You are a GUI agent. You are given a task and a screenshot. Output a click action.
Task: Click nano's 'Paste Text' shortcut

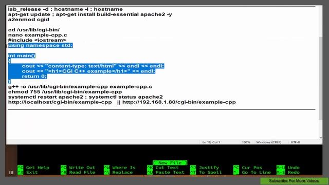166,173
